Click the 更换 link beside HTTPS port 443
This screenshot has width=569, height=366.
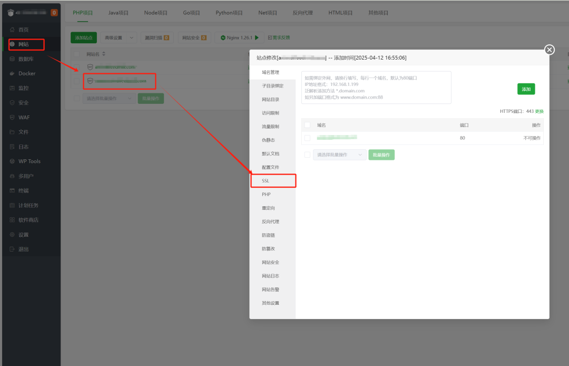pyautogui.click(x=539, y=111)
